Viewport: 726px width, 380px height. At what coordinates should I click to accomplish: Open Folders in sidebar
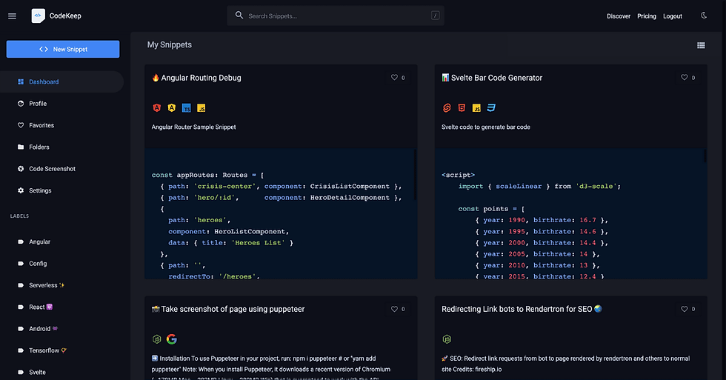click(x=62, y=147)
